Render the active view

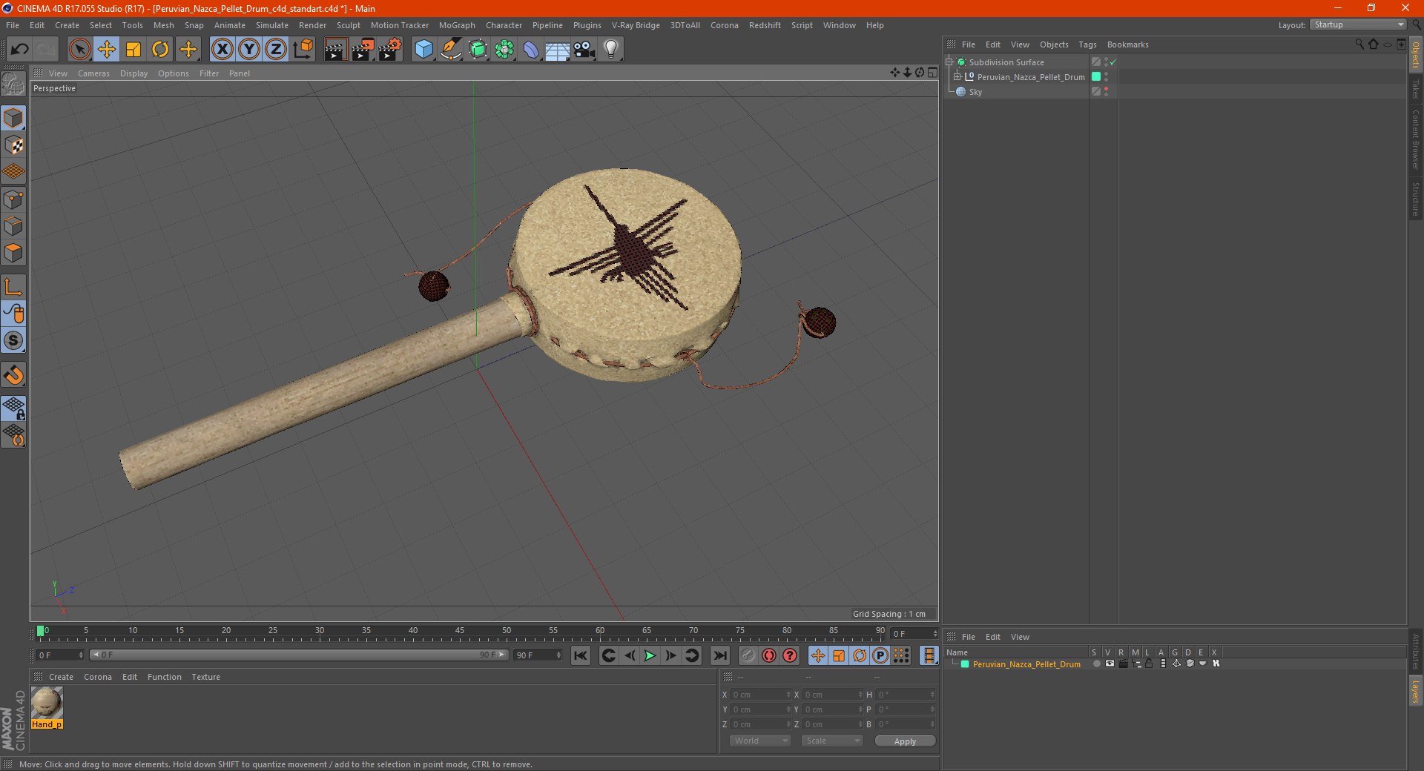coord(335,50)
